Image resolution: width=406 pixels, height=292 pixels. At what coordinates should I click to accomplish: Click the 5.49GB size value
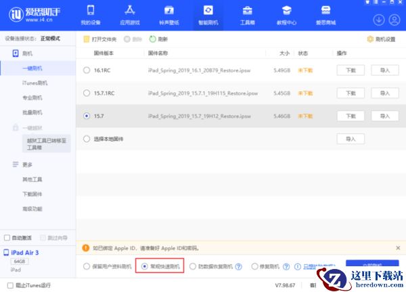pyautogui.click(x=281, y=70)
